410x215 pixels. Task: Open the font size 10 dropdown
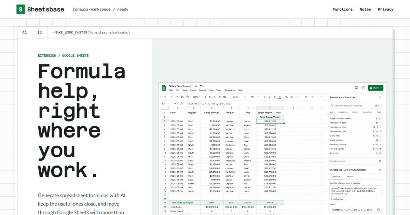(x=255, y=97)
